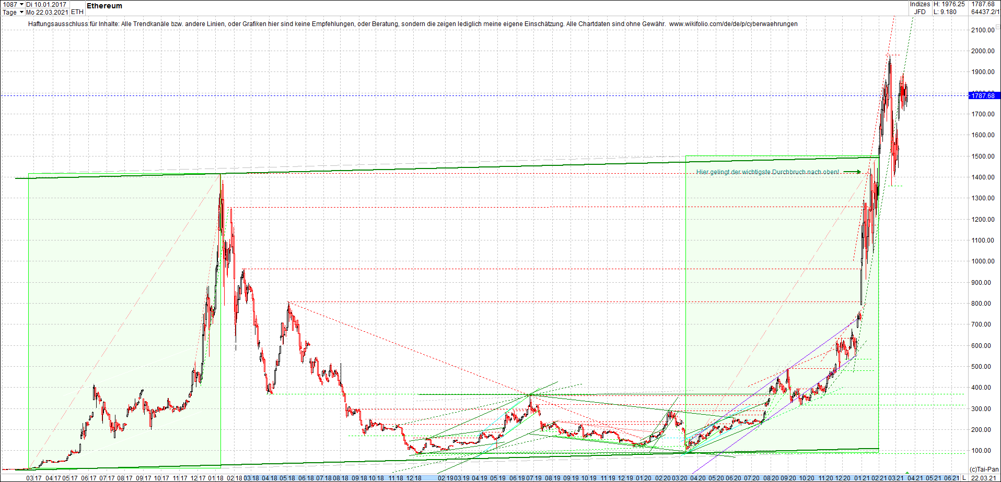Click the 03 20 month label on time axis
Image resolution: width=1001 pixels, height=482 pixels.
(x=679, y=478)
